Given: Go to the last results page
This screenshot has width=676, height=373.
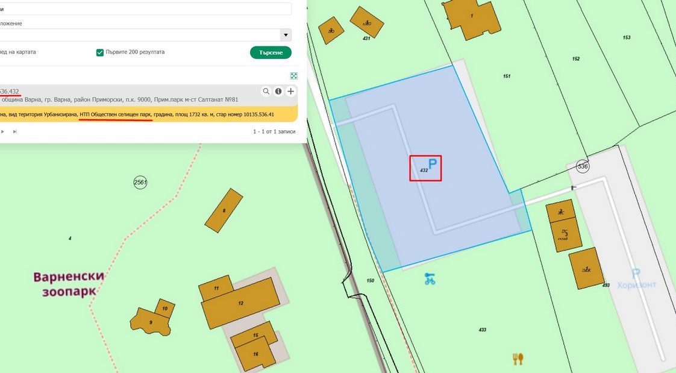Looking at the screenshot, I should click(x=15, y=131).
